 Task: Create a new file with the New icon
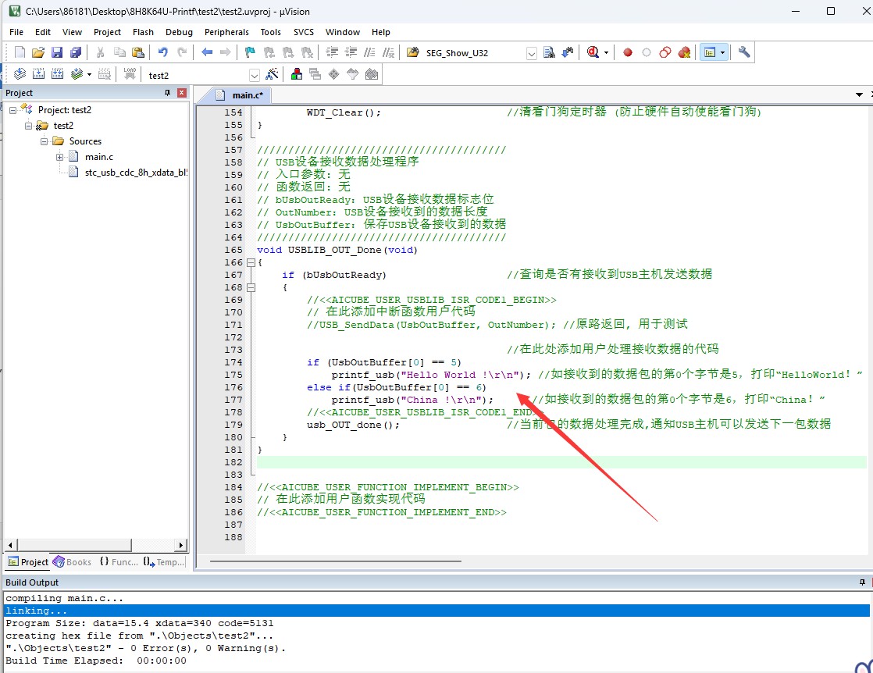coord(20,52)
